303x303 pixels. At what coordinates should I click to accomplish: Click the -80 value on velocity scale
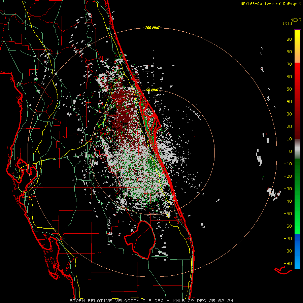[288, 251]
